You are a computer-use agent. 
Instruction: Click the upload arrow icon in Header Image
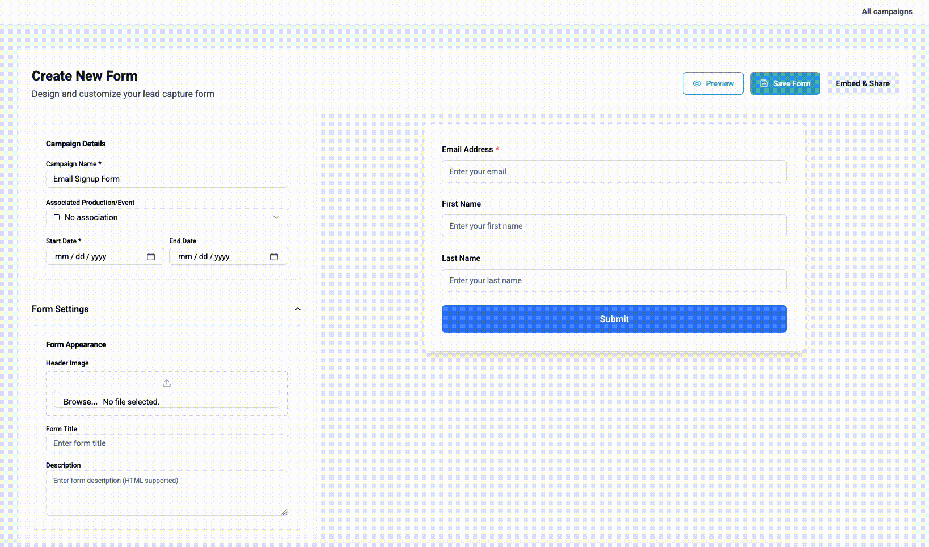click(x=167, y=383)
